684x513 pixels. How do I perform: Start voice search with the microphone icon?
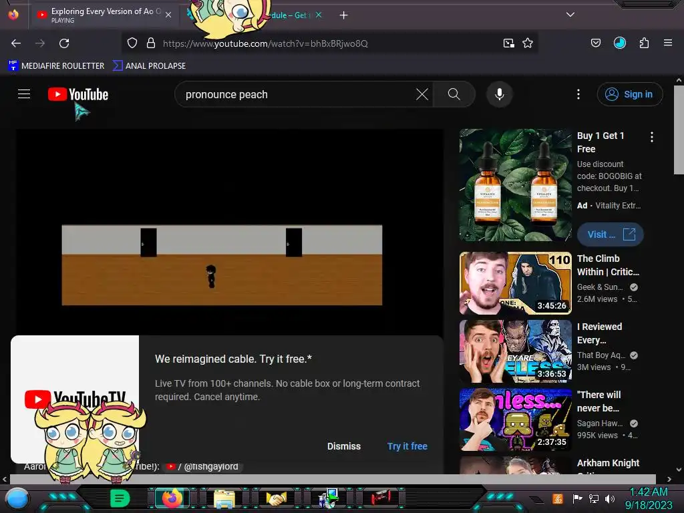[500, 94]
